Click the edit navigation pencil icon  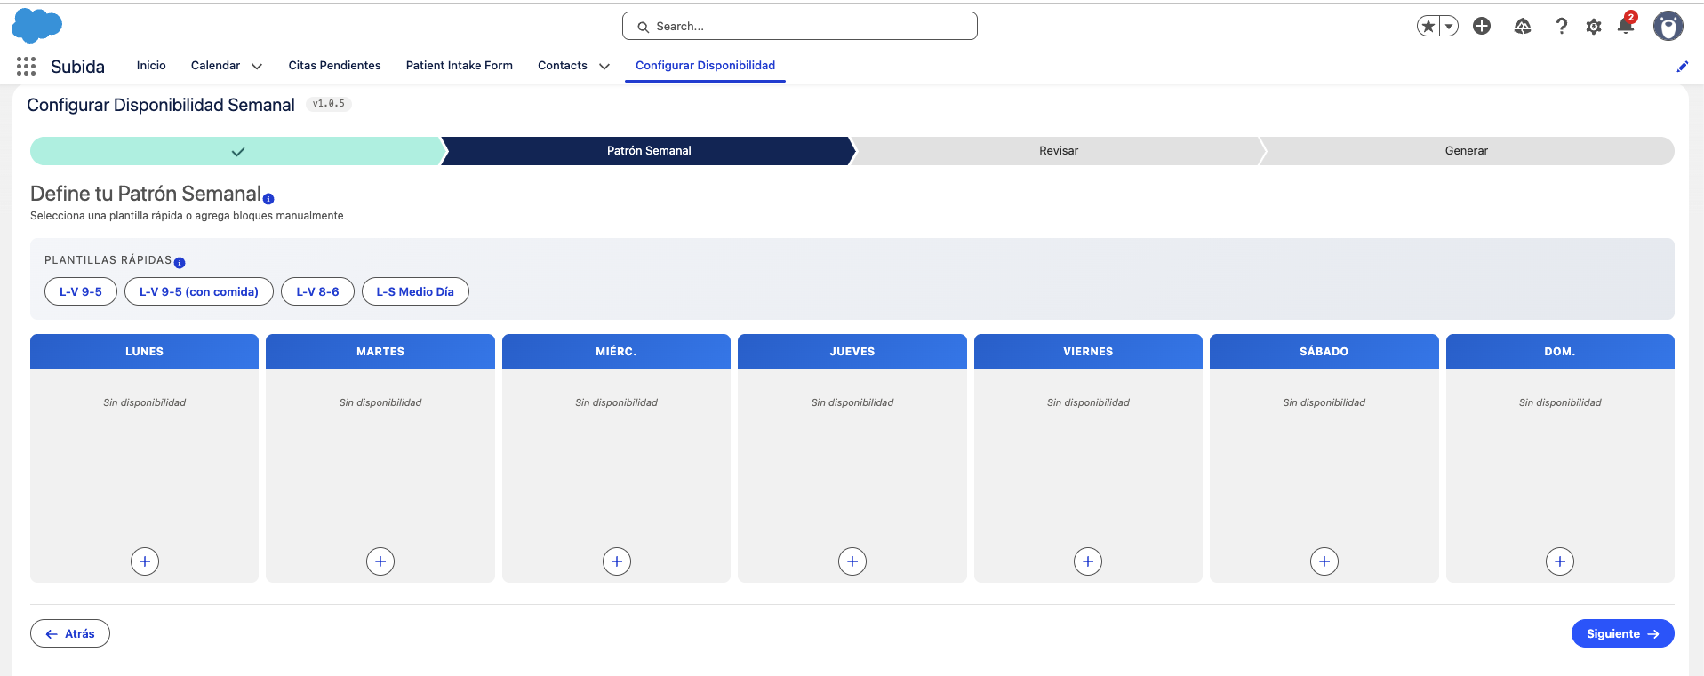tap(1682, 67)
